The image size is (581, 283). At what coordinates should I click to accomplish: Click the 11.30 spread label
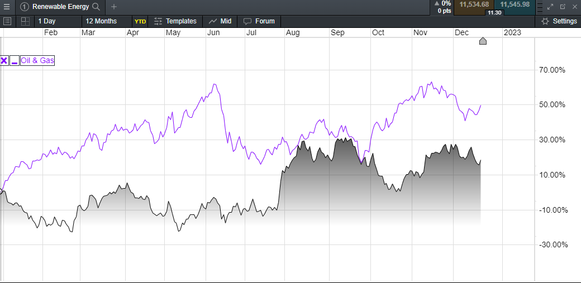494,13
